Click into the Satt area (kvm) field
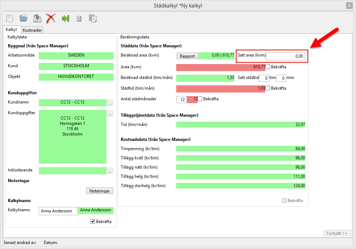Image resolution: width=356 pixels, height=249 pixels. pos(285,56)
